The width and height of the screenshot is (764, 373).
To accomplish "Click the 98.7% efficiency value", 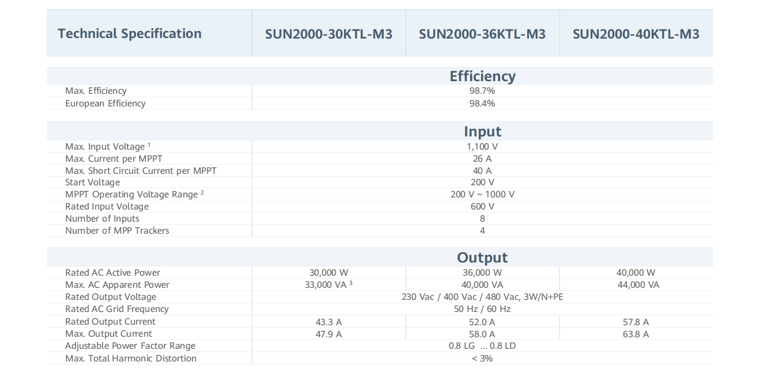I will pos(482,91).
